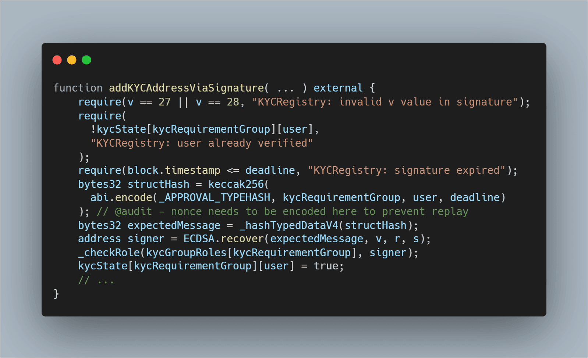Click ECDSA.recover on the signer line
588x358 pixels.
coord(224,239)
